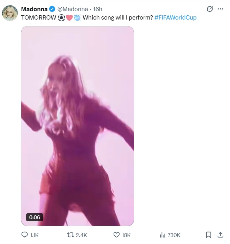Open Madonna's profile avatar
230x244 pixels.
point(10,13)
